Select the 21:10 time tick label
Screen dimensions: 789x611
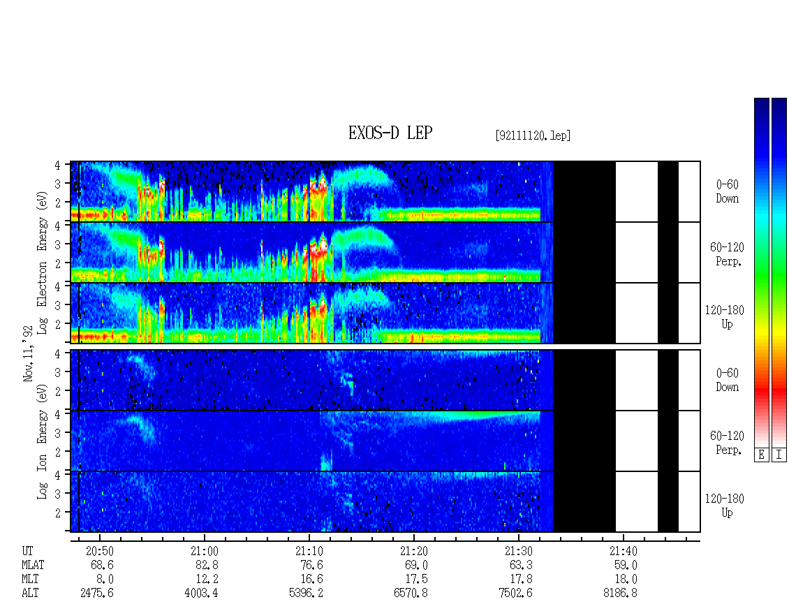click(x=309, y=551)
